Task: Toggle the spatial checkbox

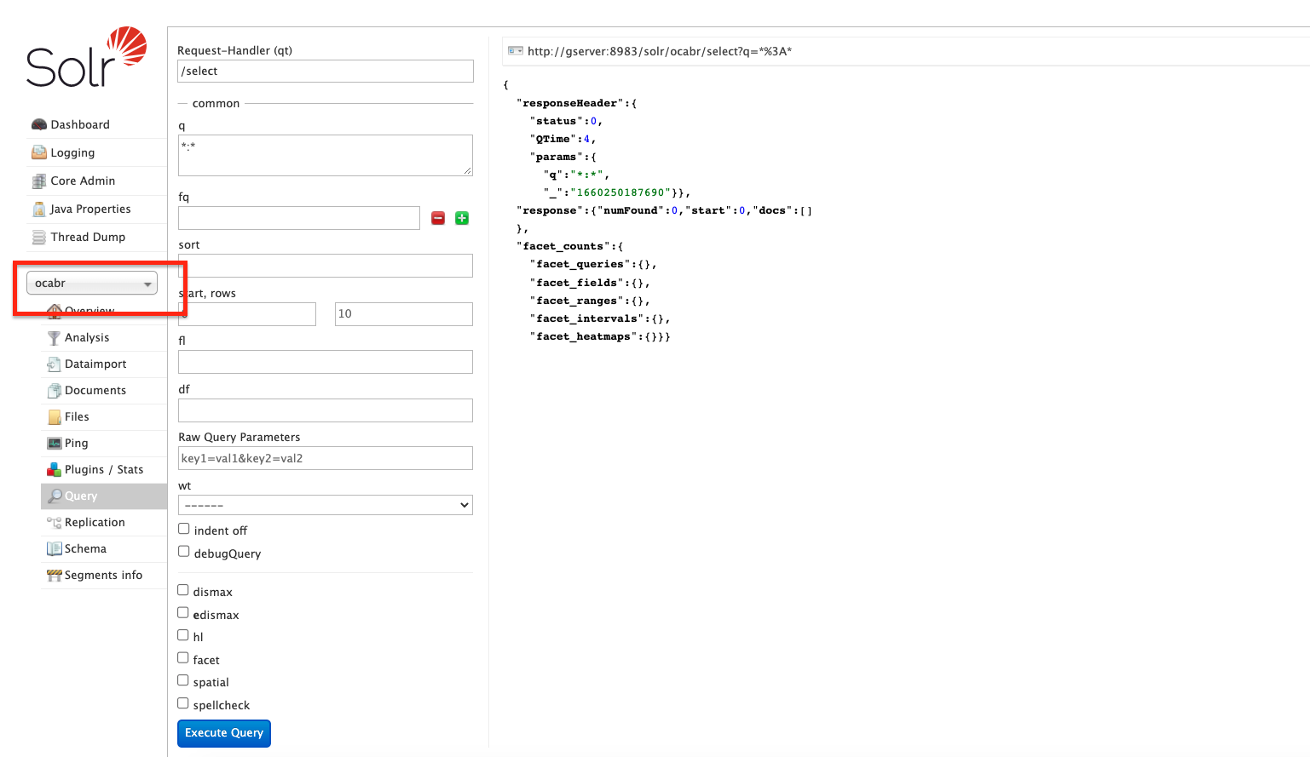Action: pyautogui.click(x=183, y=680)
